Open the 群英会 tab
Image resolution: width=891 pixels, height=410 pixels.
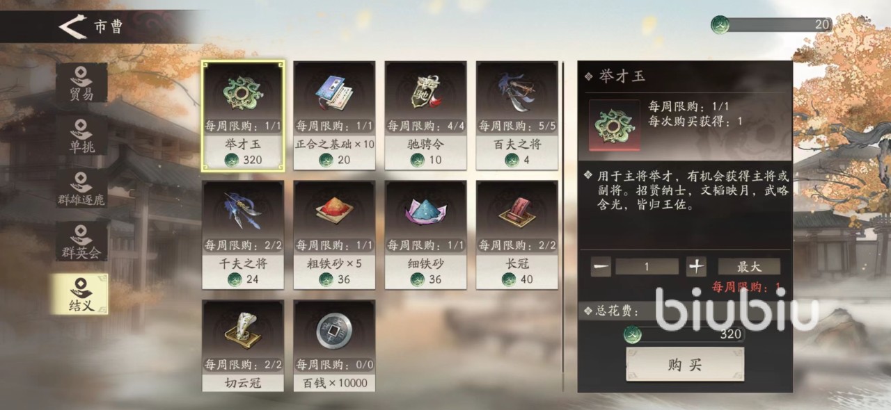pyautogui.click(x=81, y=240)
